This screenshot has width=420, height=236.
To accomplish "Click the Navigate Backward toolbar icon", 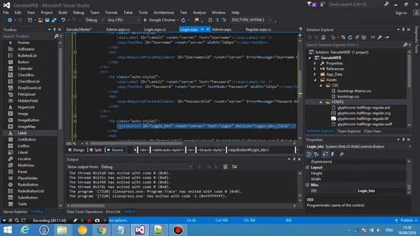I will 10,20.
